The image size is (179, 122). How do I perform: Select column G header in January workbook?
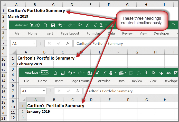click(x=146, y=99)
